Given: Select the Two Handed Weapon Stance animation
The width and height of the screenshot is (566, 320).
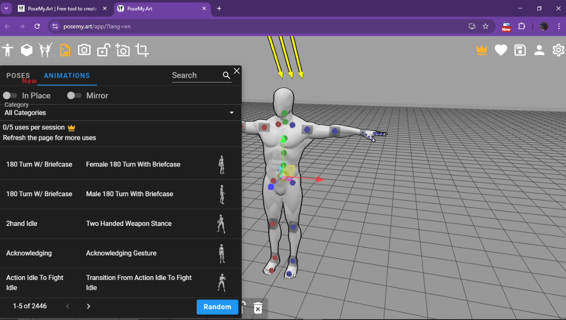Looking at the screenshot, I should click(x=128, y=224).
